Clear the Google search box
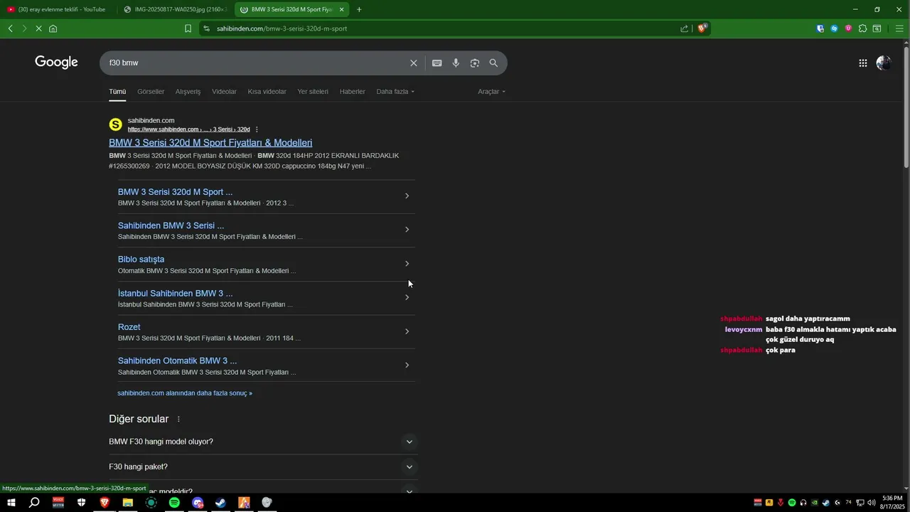The height and width of the screenshot is (512, 910). (414, 63)
